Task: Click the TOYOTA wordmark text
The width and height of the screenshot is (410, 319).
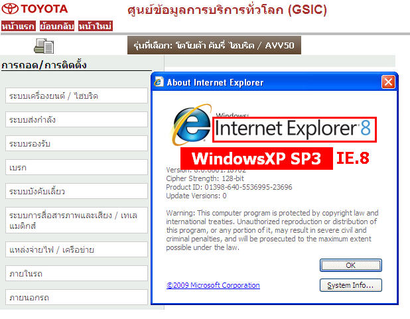Action: point(44,9)
